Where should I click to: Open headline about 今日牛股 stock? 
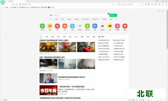click(72, 86)
